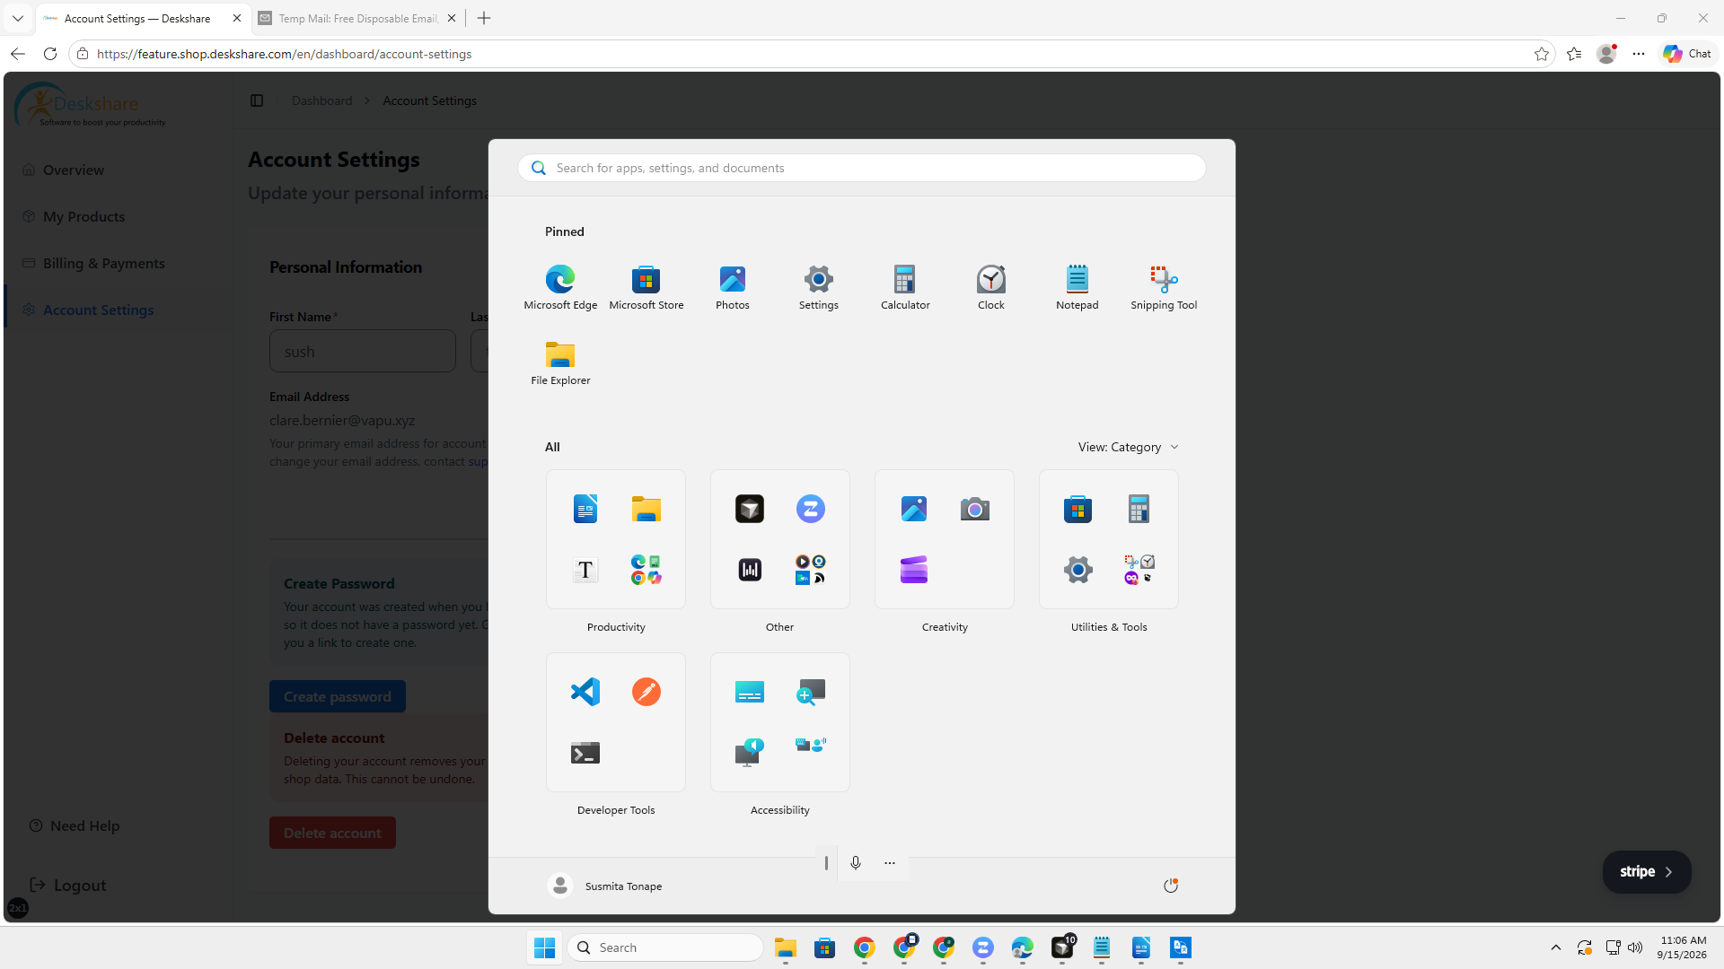The image size is (1724, 969).
Task: Click Logout in Deskshare sidebar
Action: 68,885
